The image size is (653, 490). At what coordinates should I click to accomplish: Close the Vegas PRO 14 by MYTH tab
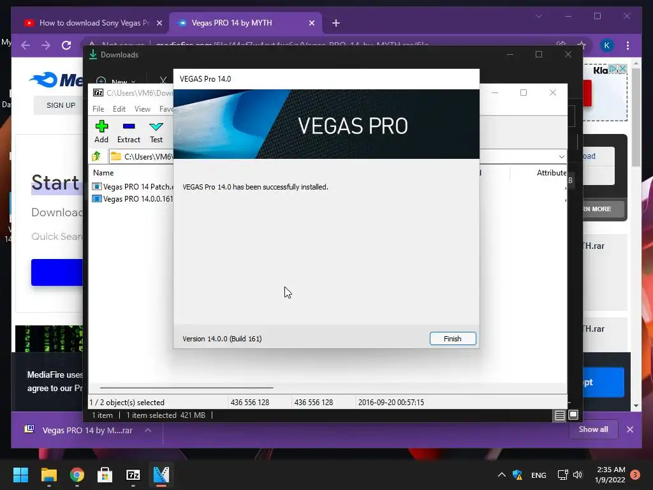pos(311,23)
